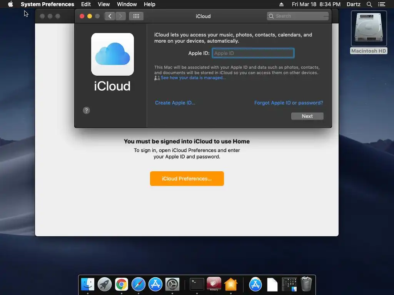Show all preferences grid button
The width and height of the screenshot is (394, 295).
coord(136,16)
